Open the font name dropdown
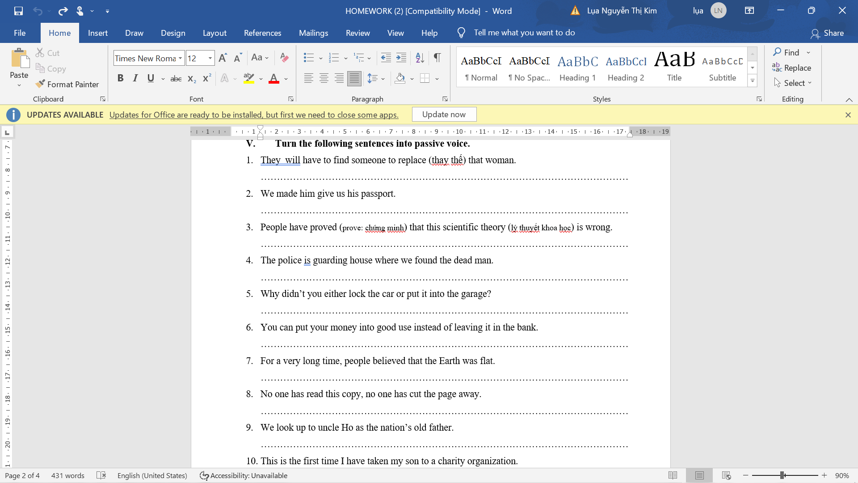Image resolution: width=858 pixels, height=483 pixels. tap(180, 58)
